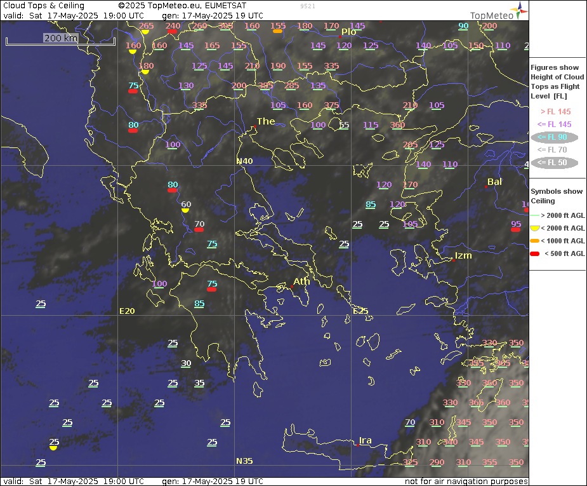
Task: Select the '<= FL 50' legend entry
Action: [554, 163]
